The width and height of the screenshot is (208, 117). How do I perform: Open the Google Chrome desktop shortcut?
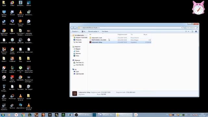point(12,51)
